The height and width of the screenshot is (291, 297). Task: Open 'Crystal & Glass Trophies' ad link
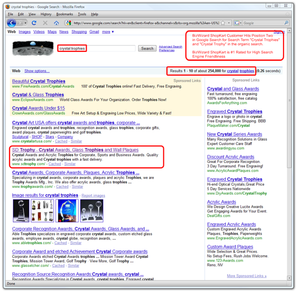point(38,95)
